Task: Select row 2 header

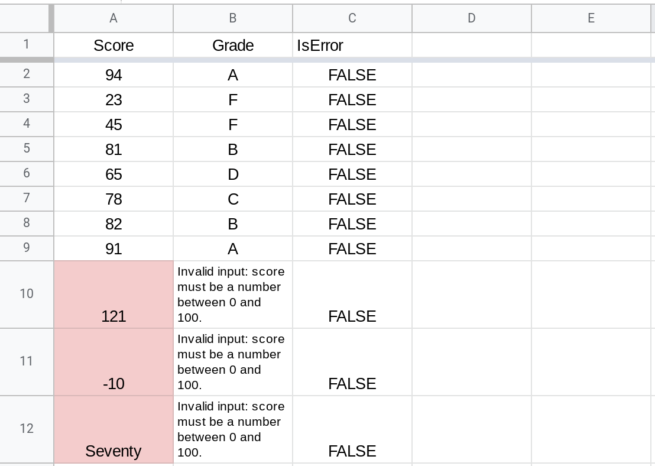Action: [x=27, y=75]
